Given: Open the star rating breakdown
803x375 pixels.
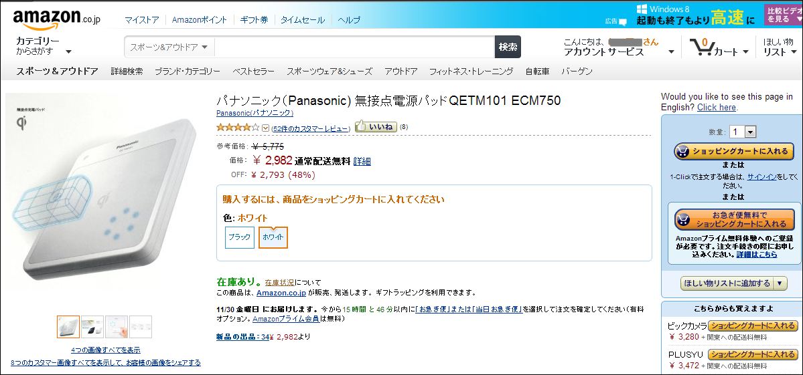Looking at the screenshot, I should coord(238,128).
